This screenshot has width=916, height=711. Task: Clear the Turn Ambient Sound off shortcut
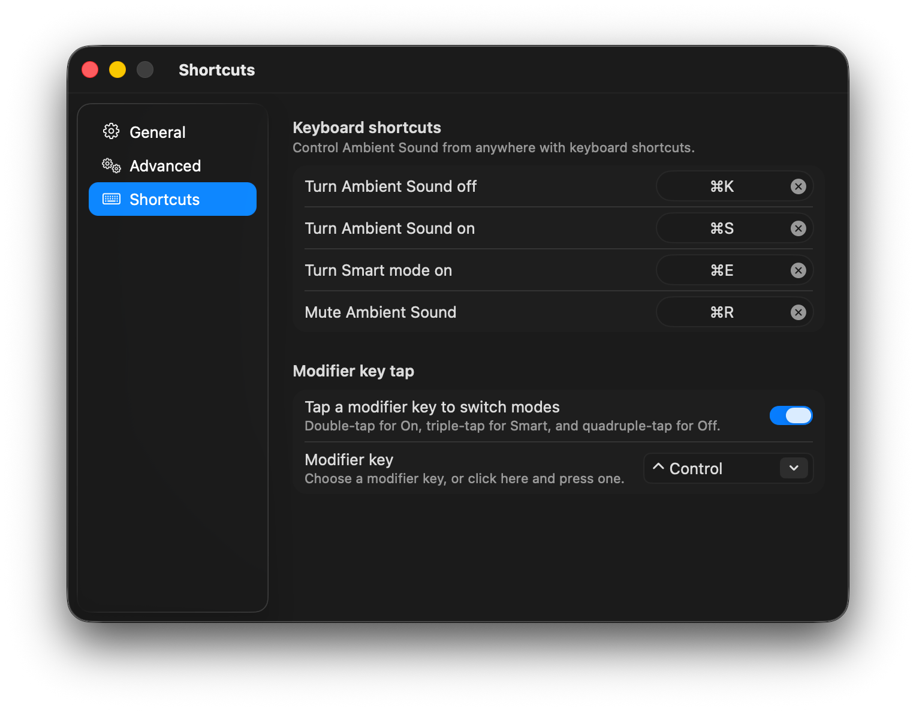pos(798,186)
